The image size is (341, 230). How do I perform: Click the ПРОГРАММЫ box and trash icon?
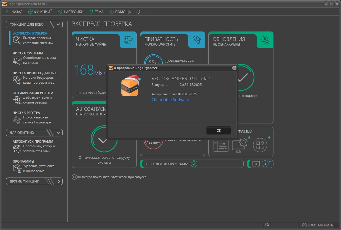17,169
